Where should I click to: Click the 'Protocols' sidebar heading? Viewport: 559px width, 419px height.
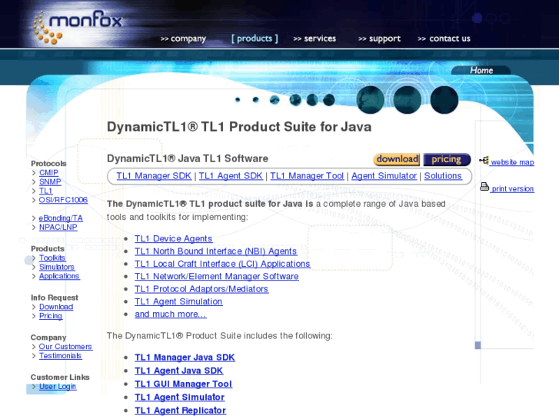(48, 163)
